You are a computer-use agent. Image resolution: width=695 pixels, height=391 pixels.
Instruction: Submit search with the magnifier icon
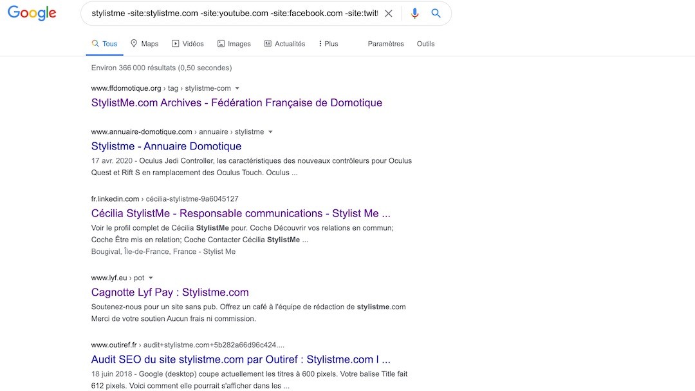pyautogui.click(x=436, y=14)
